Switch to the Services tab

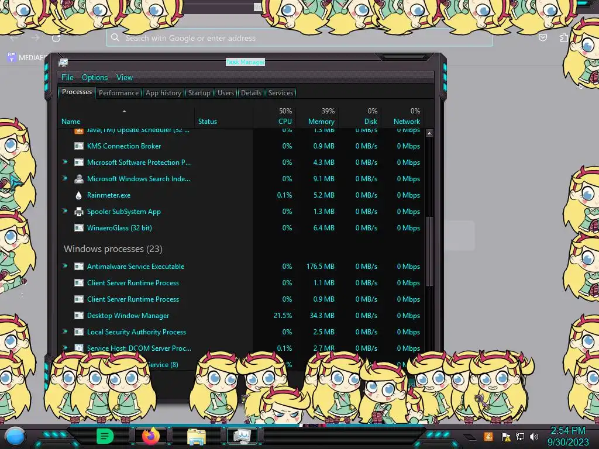point(280,93)
